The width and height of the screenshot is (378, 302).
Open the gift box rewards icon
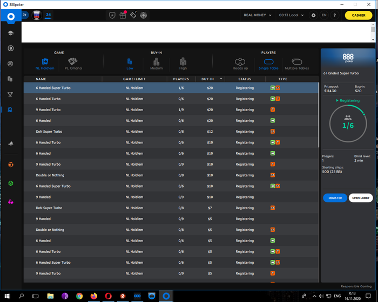123,16
